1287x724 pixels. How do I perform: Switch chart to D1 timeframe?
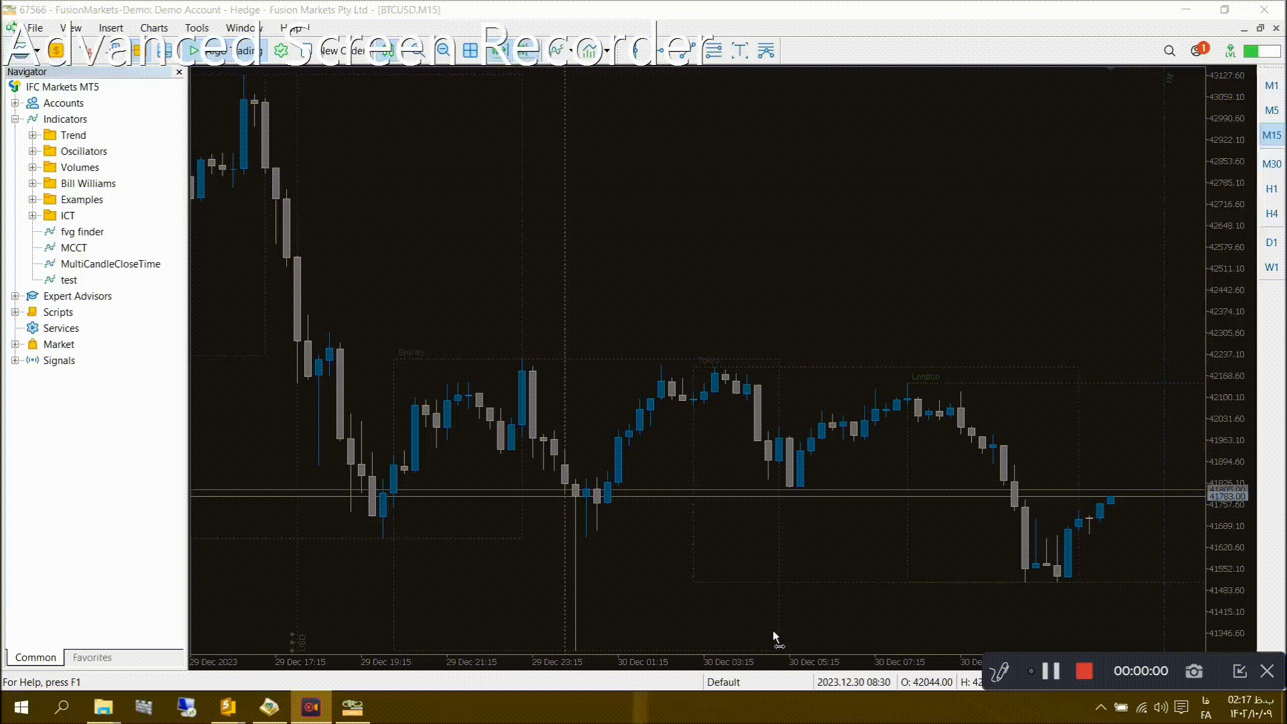pos(1272,243)
